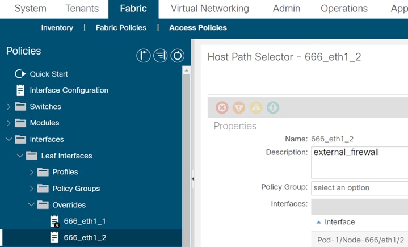Screen dimensions: 408x247
Task: Click the Description text field
Action: point(360,162)
